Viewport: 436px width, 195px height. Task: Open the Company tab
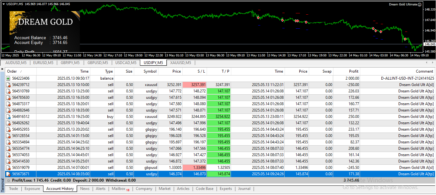pyautogui.click(x=144, y=189)
